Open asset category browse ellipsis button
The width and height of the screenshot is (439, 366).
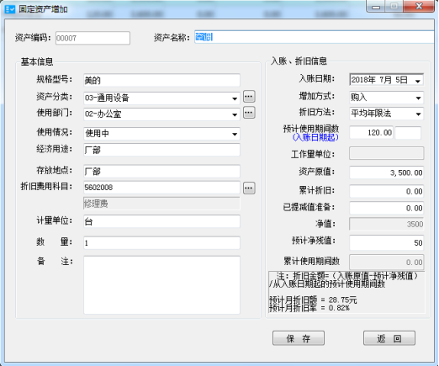249,97
